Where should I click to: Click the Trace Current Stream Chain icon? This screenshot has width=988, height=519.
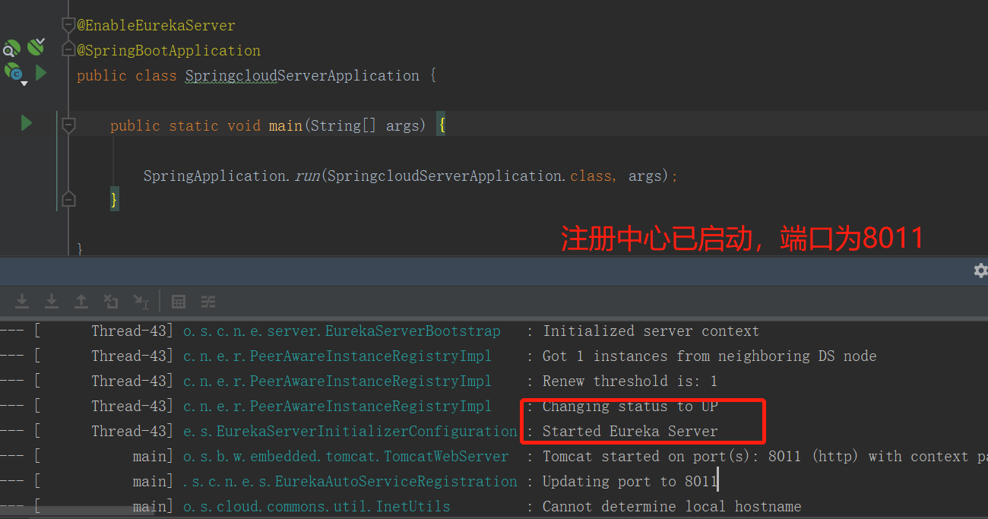pyautogui.click(x=208, y=302)
